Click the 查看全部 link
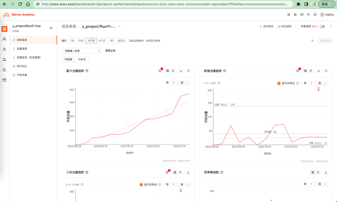 (110, 51)
